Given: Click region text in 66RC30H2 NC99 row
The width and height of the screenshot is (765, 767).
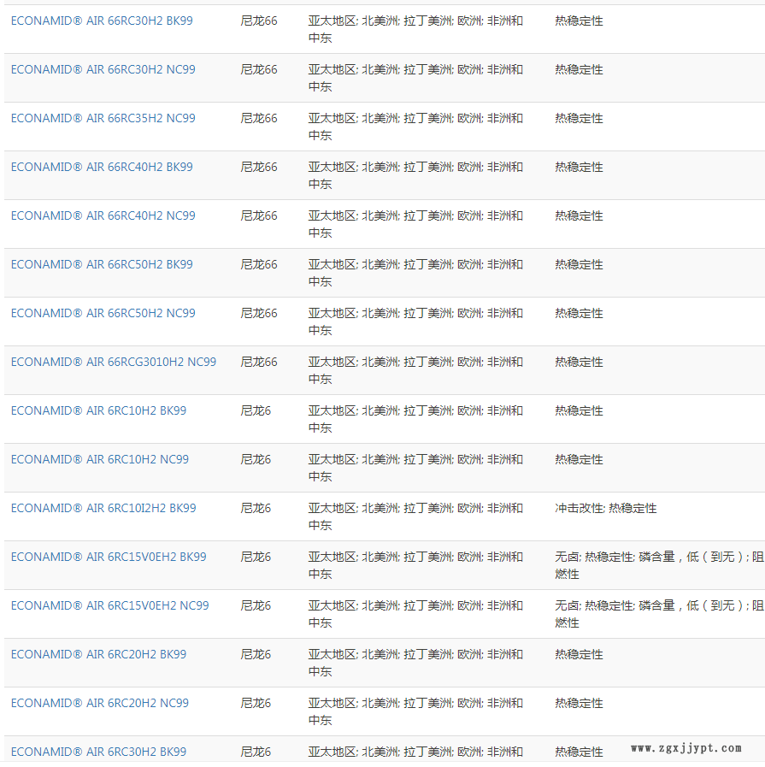Looking at the screenshot, I should coord(416,78).
